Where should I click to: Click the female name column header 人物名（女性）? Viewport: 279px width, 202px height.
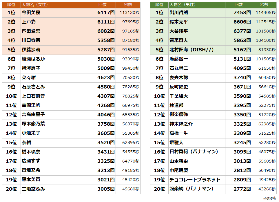tap(35, 5)
